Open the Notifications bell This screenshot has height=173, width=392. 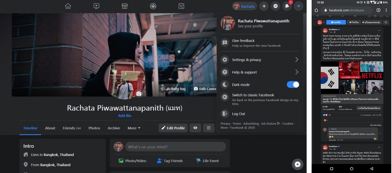tap(287, 6)
